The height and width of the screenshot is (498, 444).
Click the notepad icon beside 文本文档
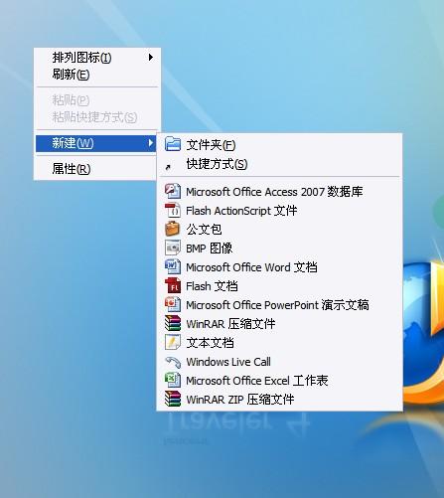173,342
